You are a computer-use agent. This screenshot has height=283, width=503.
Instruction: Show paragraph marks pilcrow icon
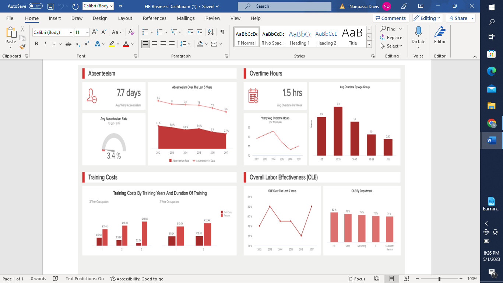[x=222, y=32]
